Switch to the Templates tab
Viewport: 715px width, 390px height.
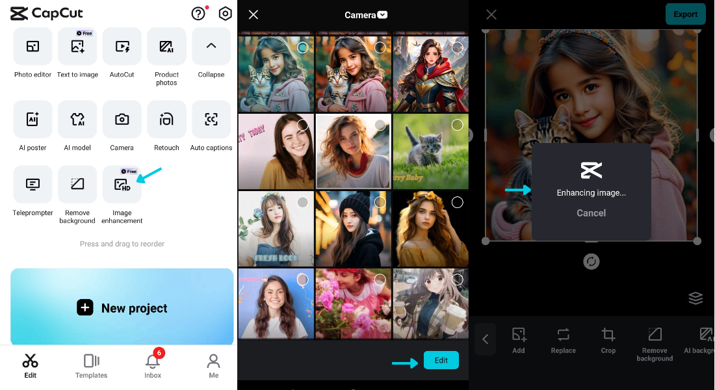(91, 366)
